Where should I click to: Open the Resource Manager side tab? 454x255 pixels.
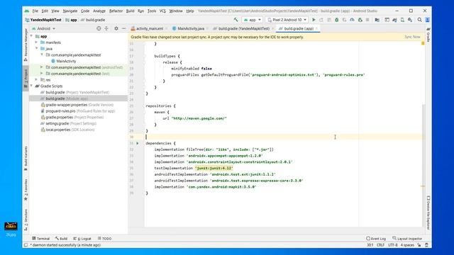(26, 45)
